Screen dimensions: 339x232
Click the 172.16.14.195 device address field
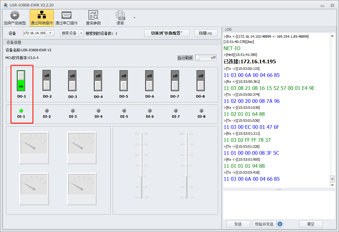[x=35, y=33]
